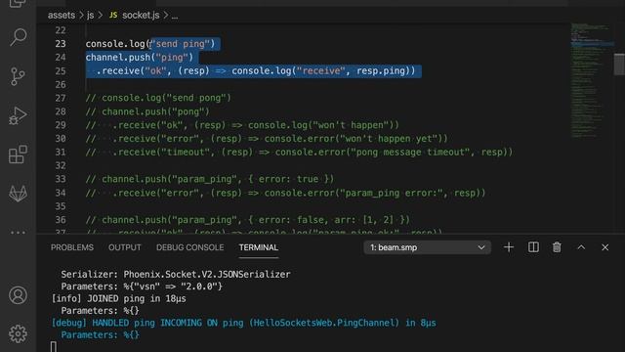Screen dimensions: 625x352
Task: Click on console.log("send ping") code line
Action: [150, 44]
